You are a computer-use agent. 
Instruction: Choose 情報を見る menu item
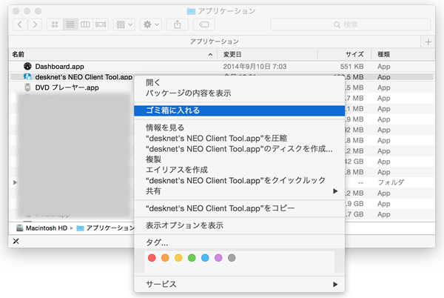[x=239, y=128]
